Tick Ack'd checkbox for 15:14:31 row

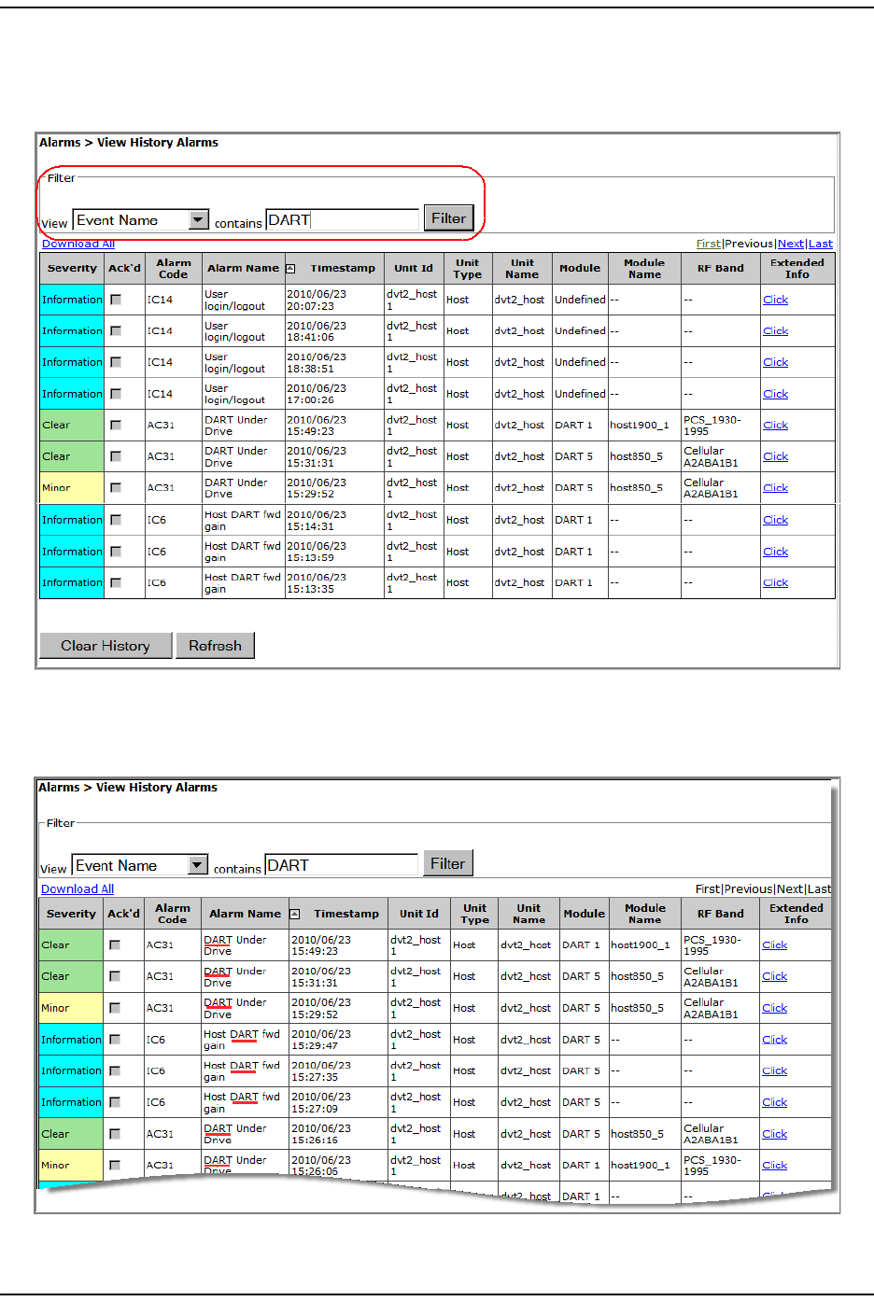point(116,520)
